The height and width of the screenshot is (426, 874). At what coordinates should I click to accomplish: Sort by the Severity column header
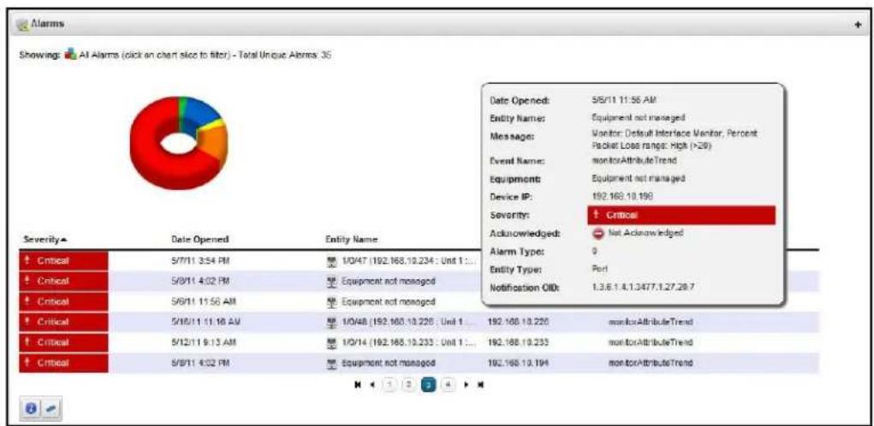click(x=45, y=239)
